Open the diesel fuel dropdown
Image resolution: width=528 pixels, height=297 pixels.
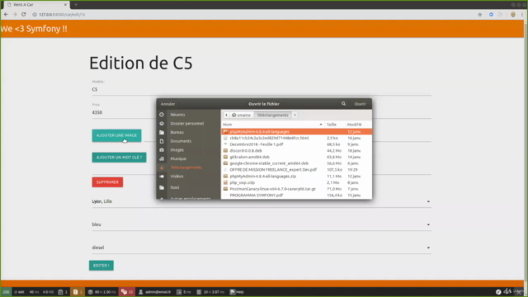pyautogui.click(x=262, y=247)
